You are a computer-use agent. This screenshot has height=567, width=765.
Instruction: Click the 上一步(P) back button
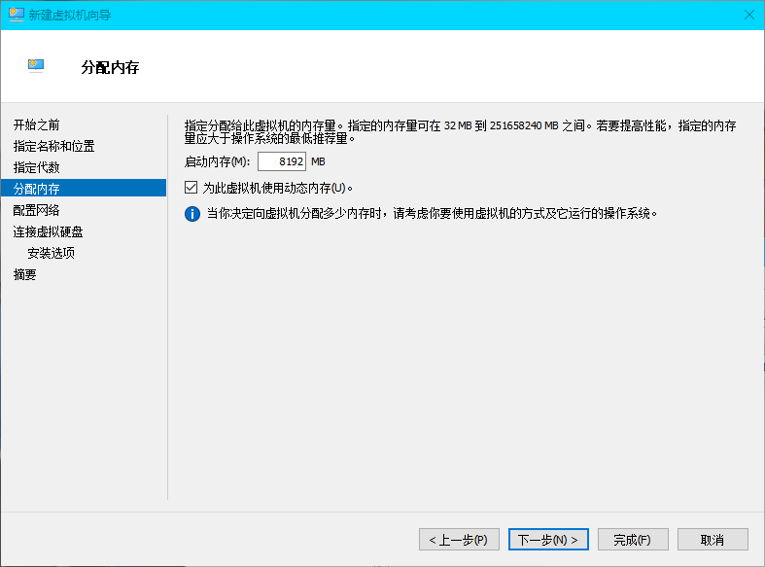pos(459,539)
